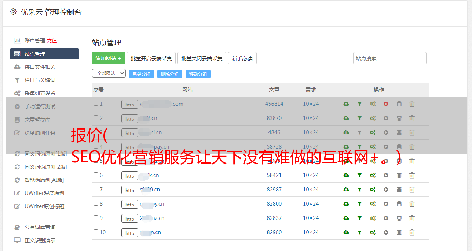The image size is (472, 251).
Task: Focus the 站点搜索 search field
Action: tap(390, 58)
